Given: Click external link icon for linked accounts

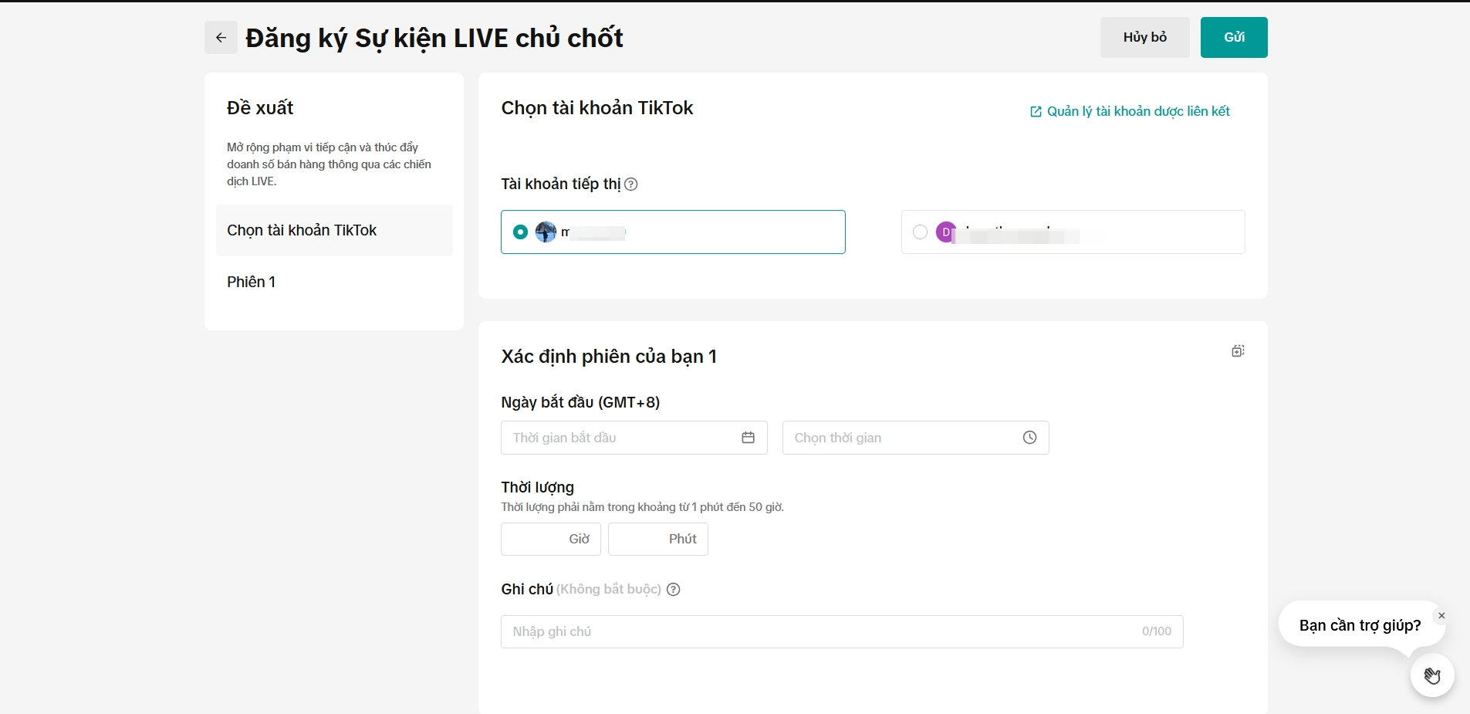Looking at the screenshot, I should 1036,112.
